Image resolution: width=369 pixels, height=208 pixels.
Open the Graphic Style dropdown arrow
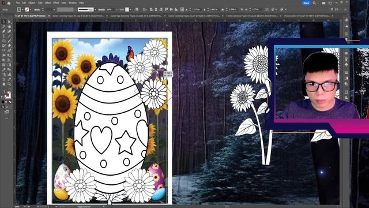point(130,9)
